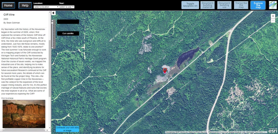Click the red Cliff Mine map pin
The image size is (278, 134).
point(165,71)
